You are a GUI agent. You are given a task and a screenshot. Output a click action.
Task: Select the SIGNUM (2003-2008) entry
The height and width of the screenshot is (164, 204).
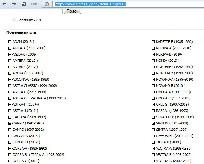[172, 123]
